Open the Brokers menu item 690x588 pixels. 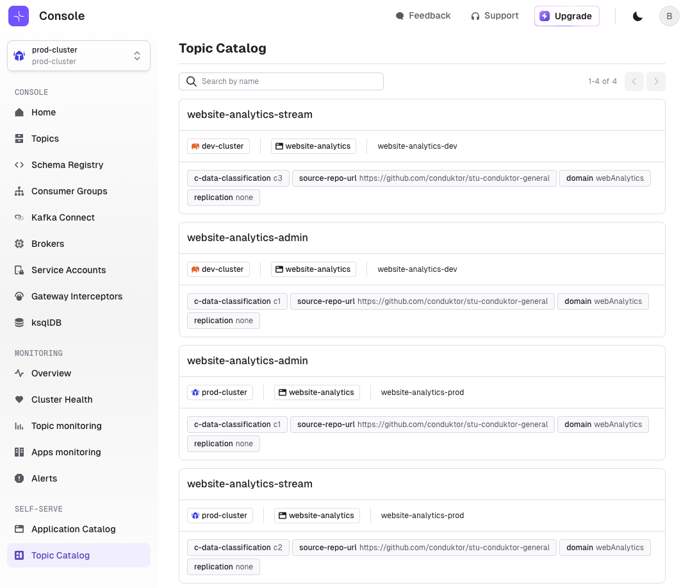79,244
